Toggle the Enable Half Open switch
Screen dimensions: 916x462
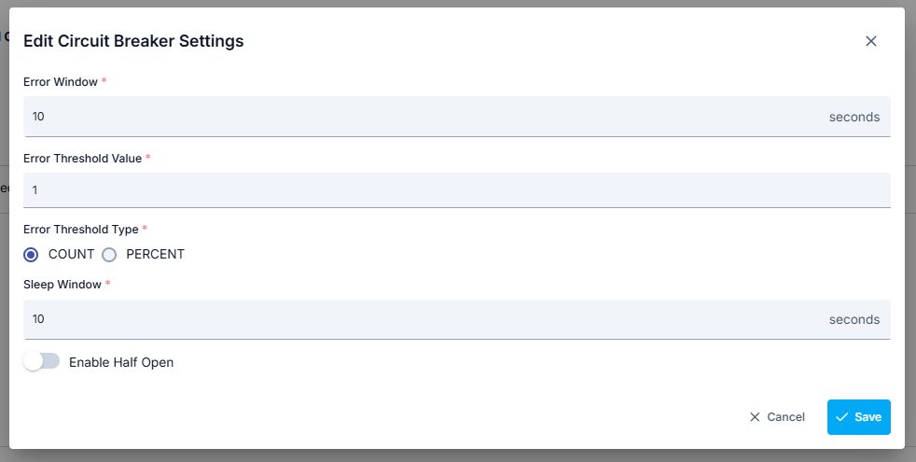point(42,362)
